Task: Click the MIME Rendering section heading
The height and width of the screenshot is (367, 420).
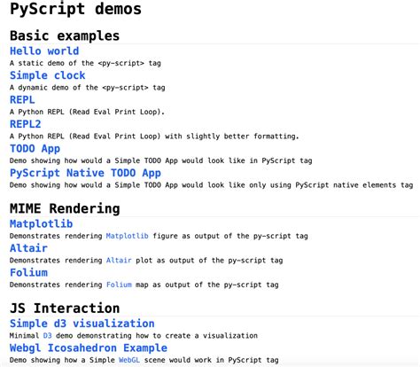Action: (x=65, y=208)
